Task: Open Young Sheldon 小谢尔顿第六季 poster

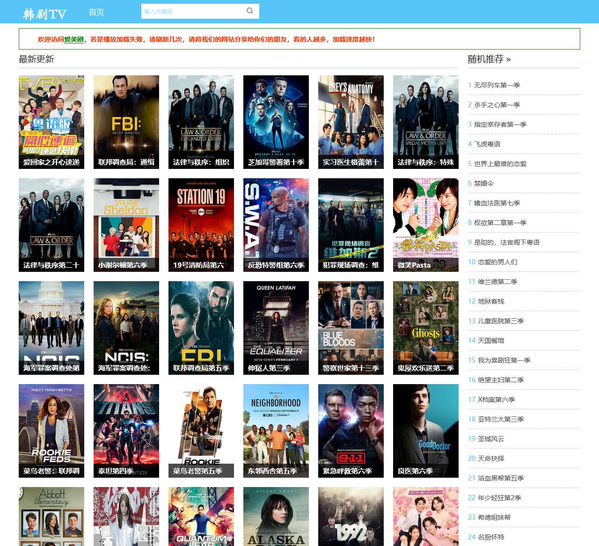Action: pyautogui.click(x=126, y=225)
